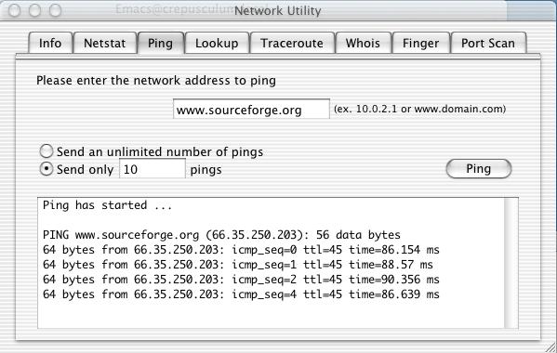
Task: Click the leftmost window close button
Action: click(x=14, y=10)
